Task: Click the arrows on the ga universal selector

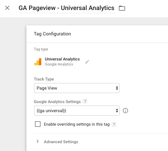Action: (117, 111)
